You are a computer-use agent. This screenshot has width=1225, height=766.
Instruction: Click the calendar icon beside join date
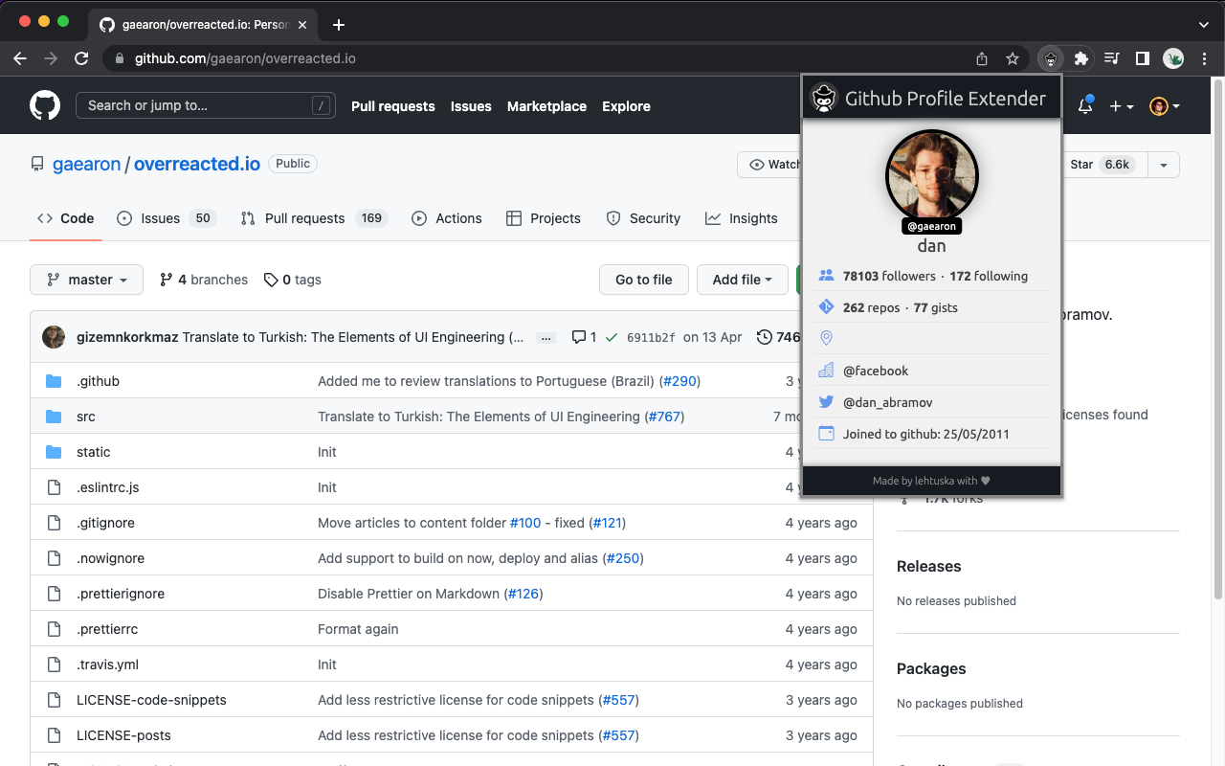pos(826,434)
